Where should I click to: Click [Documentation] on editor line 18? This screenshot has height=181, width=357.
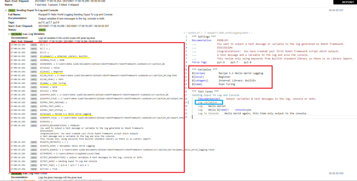209,99
